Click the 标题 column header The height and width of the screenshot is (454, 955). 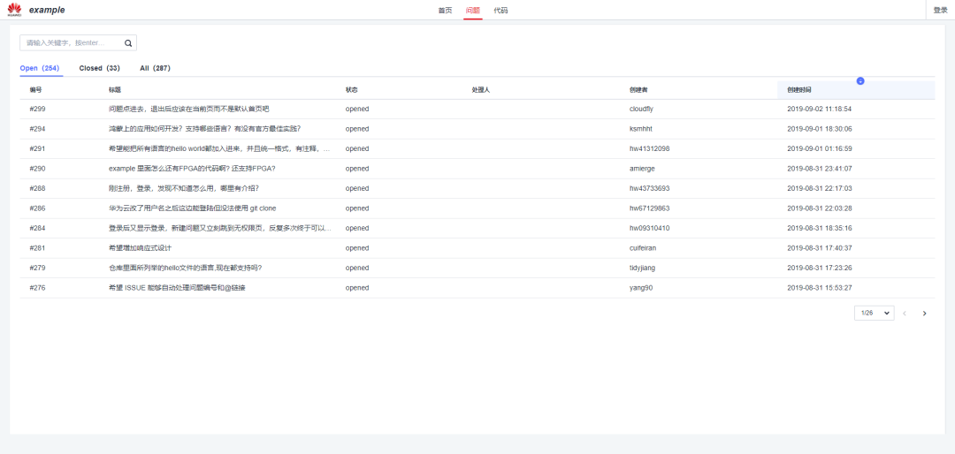[x=115, y=90]
